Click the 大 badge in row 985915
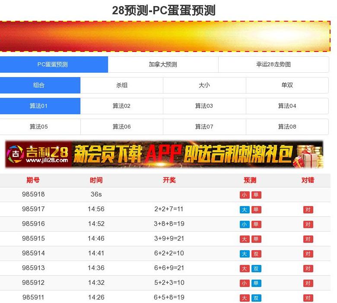Screen dimensions: 337x303 pyautogui.click(x=245, y=239)
